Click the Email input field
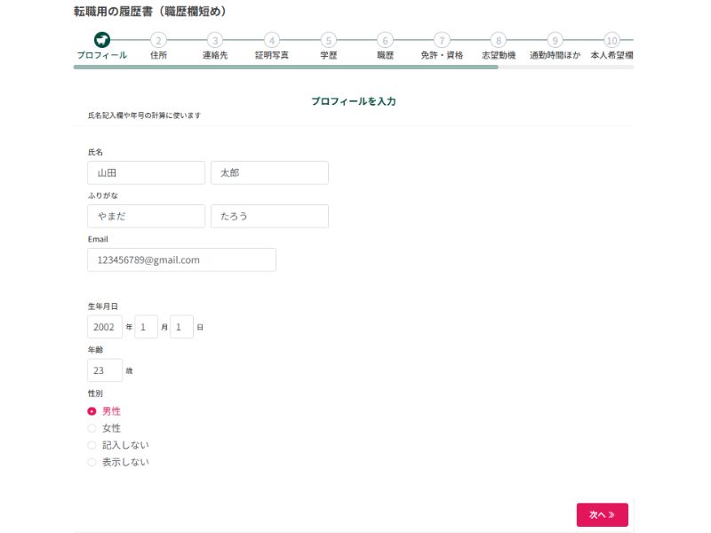Screen dimensions: 711x533 [x=181, y=259]
